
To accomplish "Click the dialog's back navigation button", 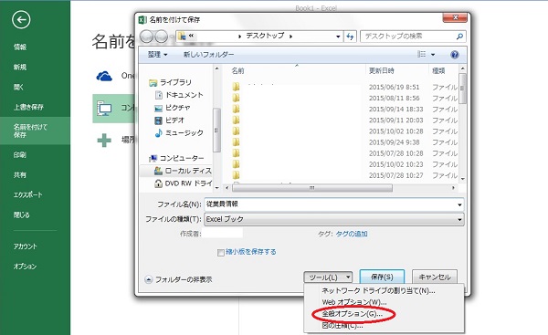I will (x=146, y=37).
